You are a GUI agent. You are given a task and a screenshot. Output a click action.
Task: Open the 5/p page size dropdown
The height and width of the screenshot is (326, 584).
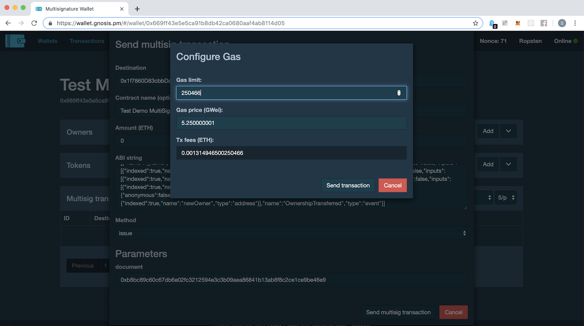click(506, 197)
